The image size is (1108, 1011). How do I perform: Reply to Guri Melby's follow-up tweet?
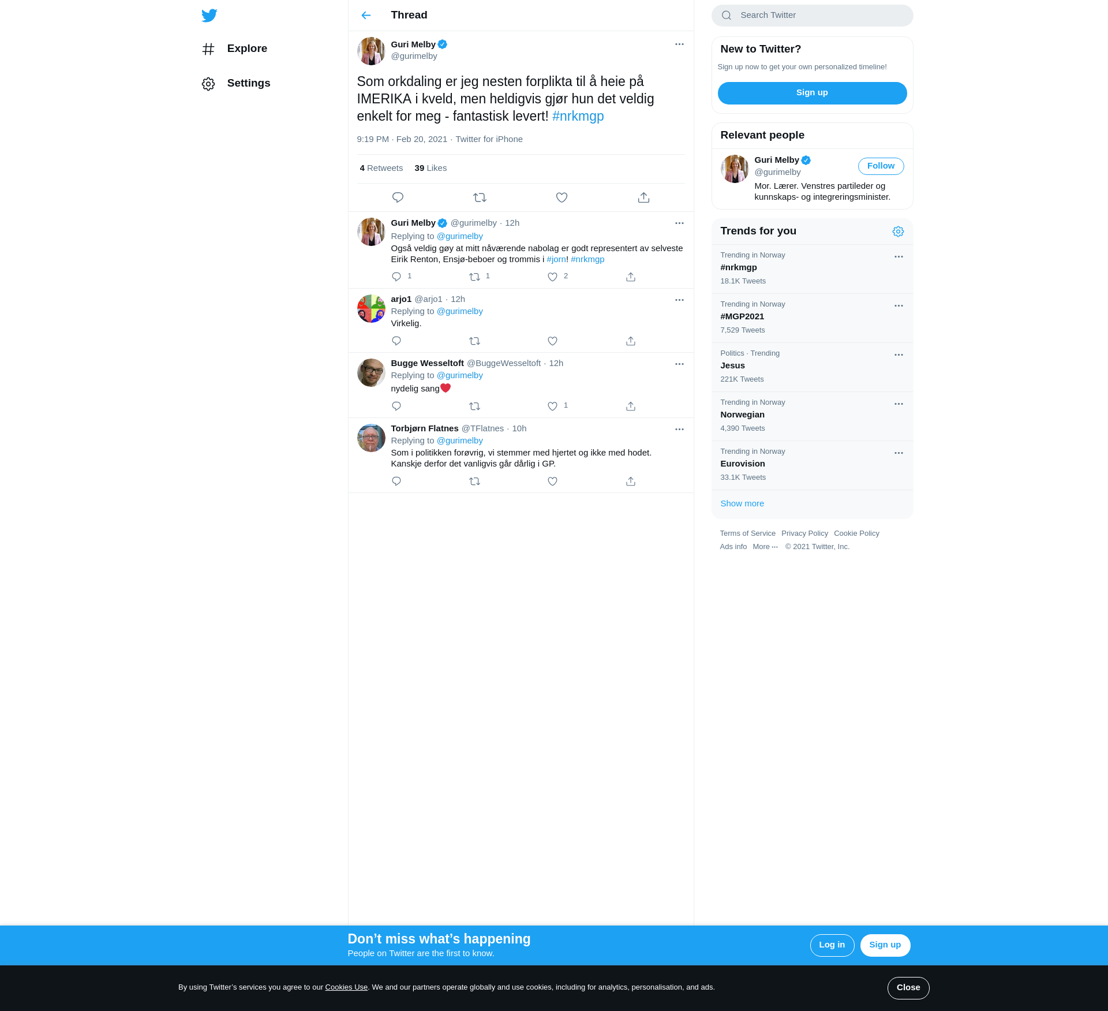click(x=396, y=277)
